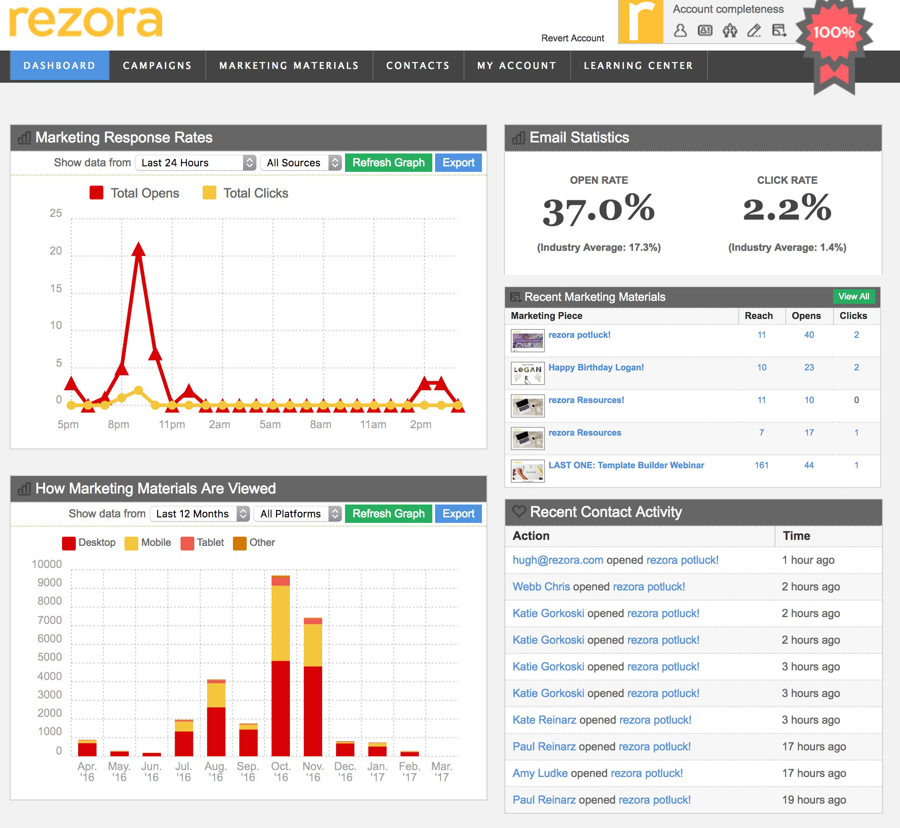The width and height of the screenshot is (900, 828).
Task: Click the Marketing Response Rates chart icon
Action: (x=24, y=137)
